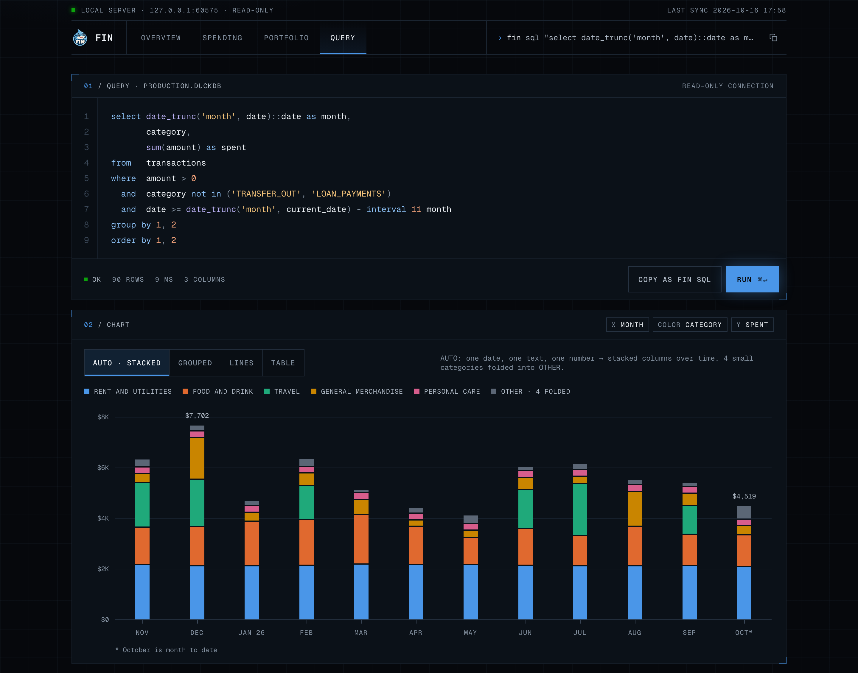Click the '9 MS' timing text
Viewport: 858px width, 673px height.
(164, 279)
